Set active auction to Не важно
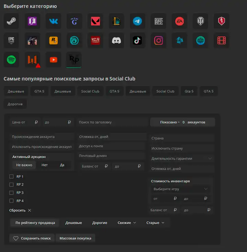247x252 pixels. click(x=24, y=165)
